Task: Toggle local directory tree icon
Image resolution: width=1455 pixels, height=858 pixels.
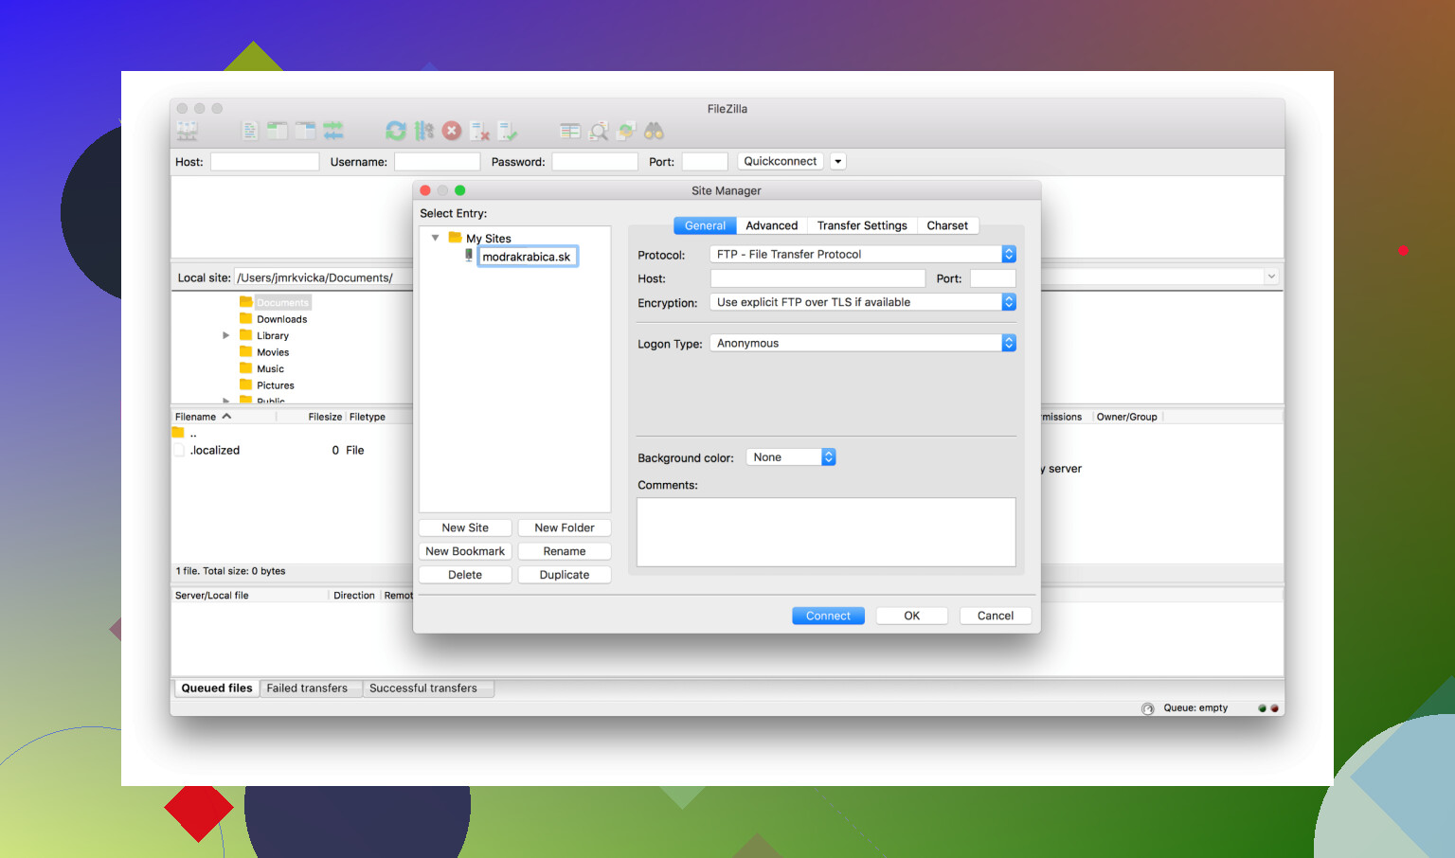Action: (278, 132)
